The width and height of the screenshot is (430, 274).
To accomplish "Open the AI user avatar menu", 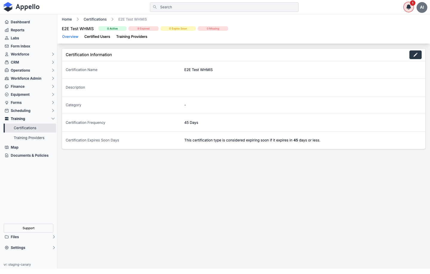I will pyautogui.click(x=422, y=7).
